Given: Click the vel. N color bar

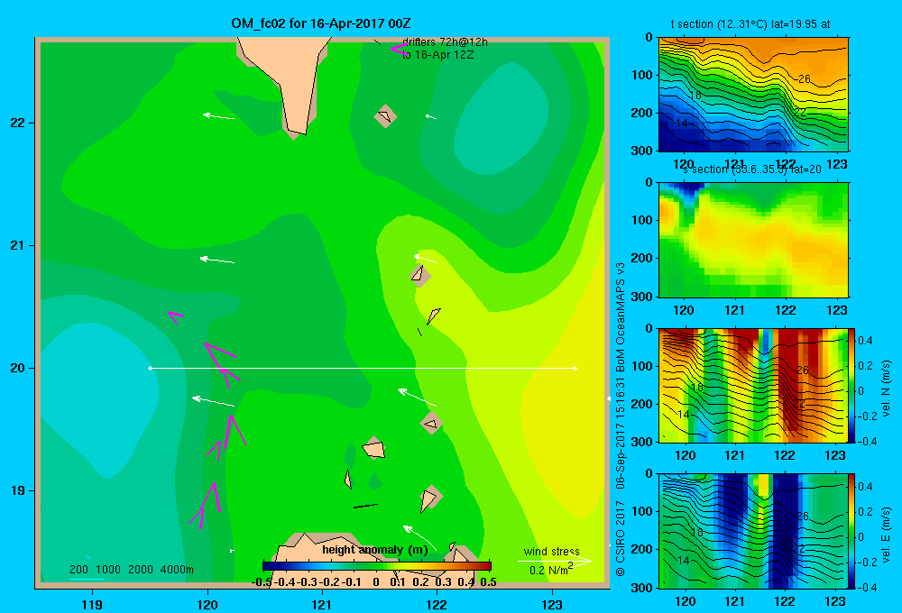Looking at the screenshot, I should tap(852, 385).
